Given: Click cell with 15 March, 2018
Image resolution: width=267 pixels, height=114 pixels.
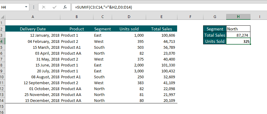Looking at the screenshot, I should [x=33, y=47].
